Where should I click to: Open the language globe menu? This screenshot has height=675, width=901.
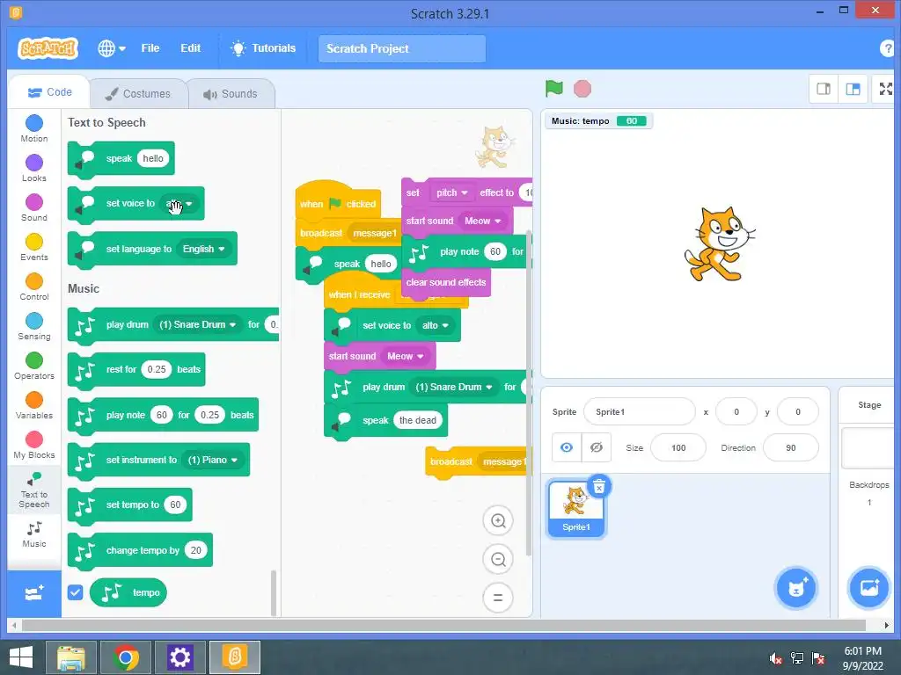(x=112, y=48)
